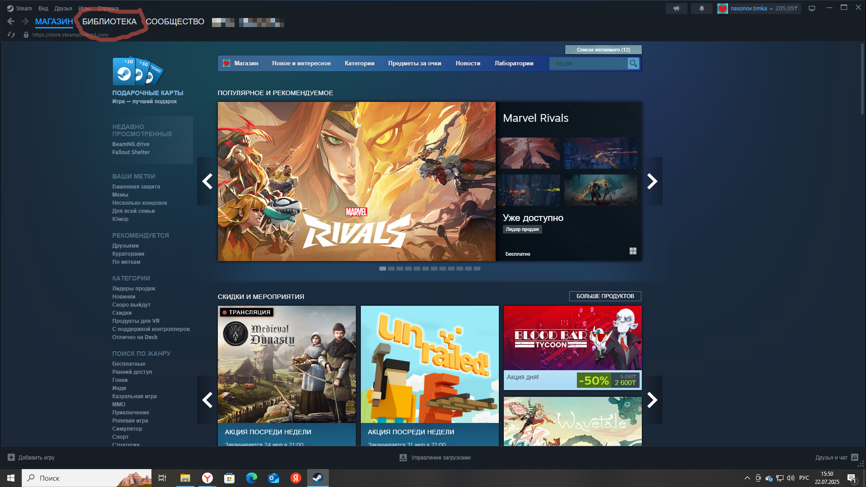
Task: Go back with the navigation arrow
Action: (x=11, y=21)
